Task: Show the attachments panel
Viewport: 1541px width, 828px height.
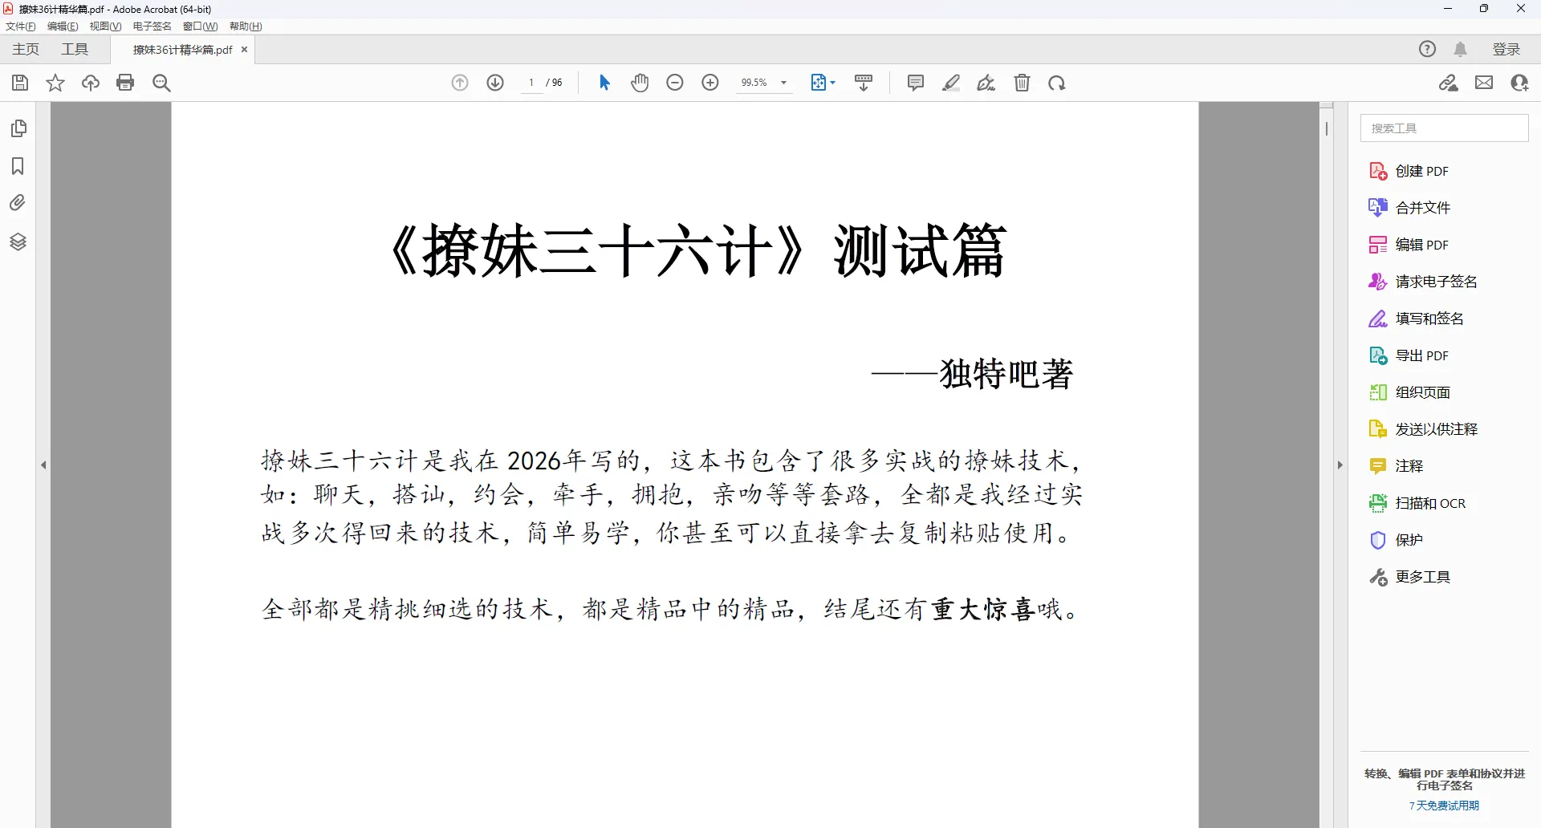Action: click(x=18, y=203)
